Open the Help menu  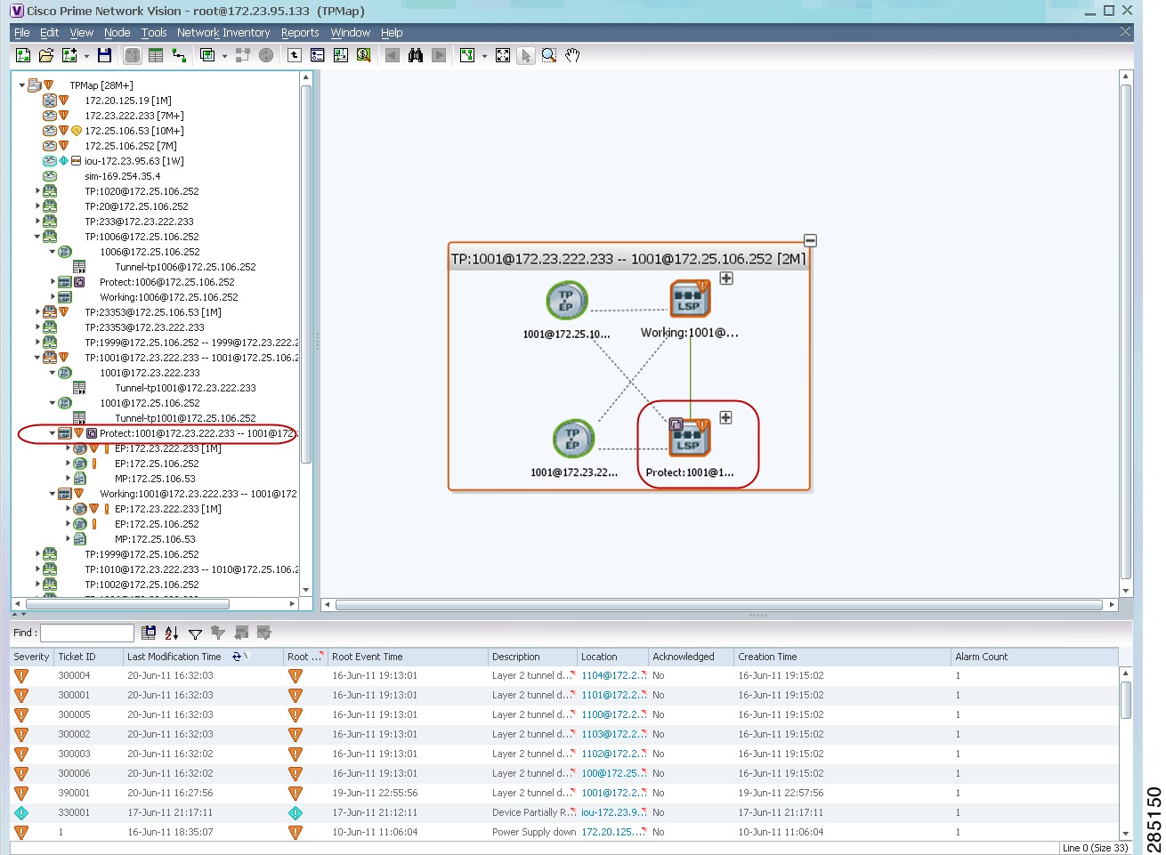pyautogui.click(x=392, y=33)
